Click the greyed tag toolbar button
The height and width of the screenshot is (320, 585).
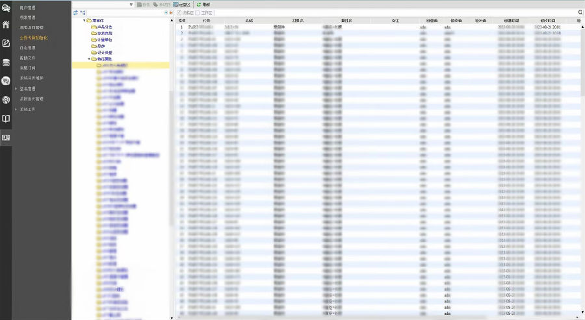click(162, 5)
